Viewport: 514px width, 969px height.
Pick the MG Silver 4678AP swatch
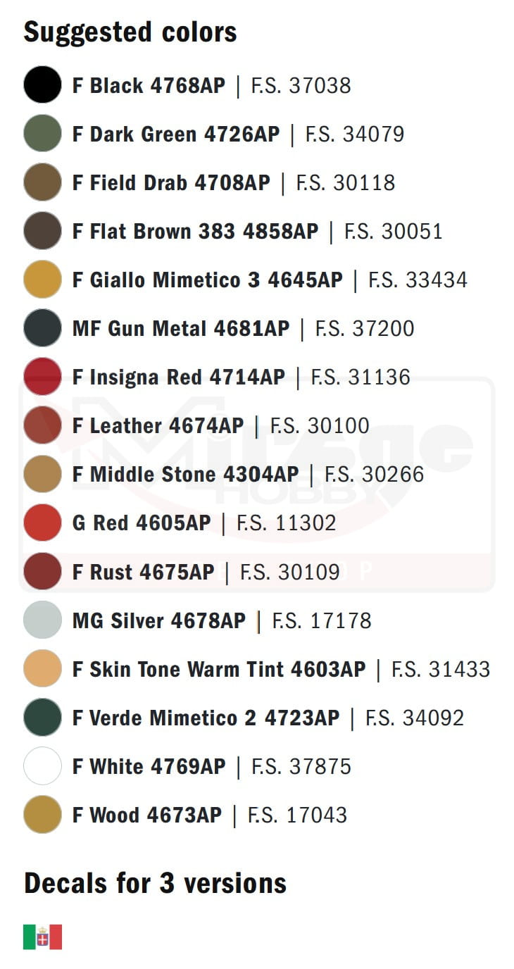tap(42, 620)
